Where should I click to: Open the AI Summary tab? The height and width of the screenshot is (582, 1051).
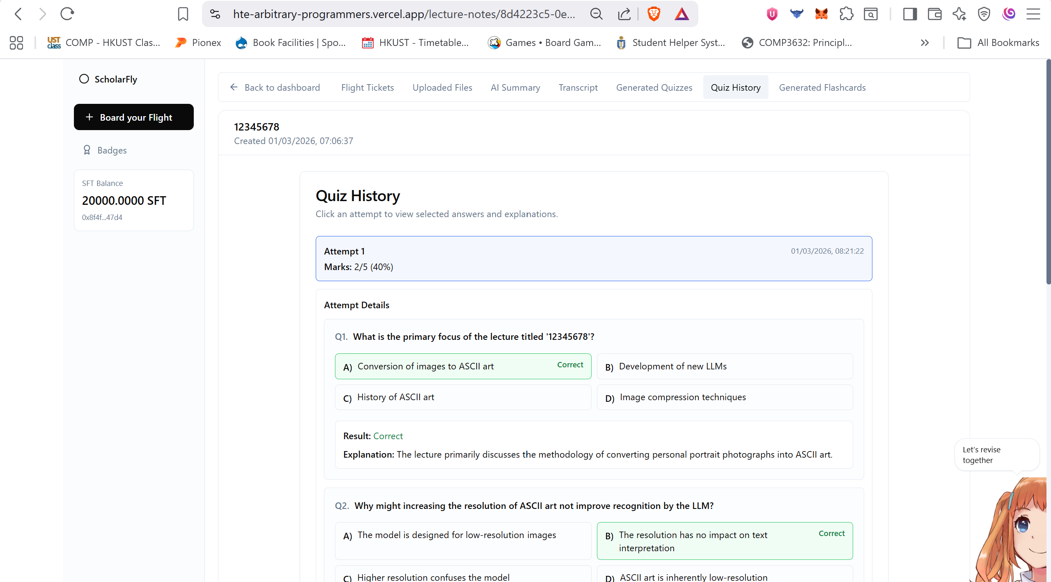pyautogui.click(x=515, y=87)
